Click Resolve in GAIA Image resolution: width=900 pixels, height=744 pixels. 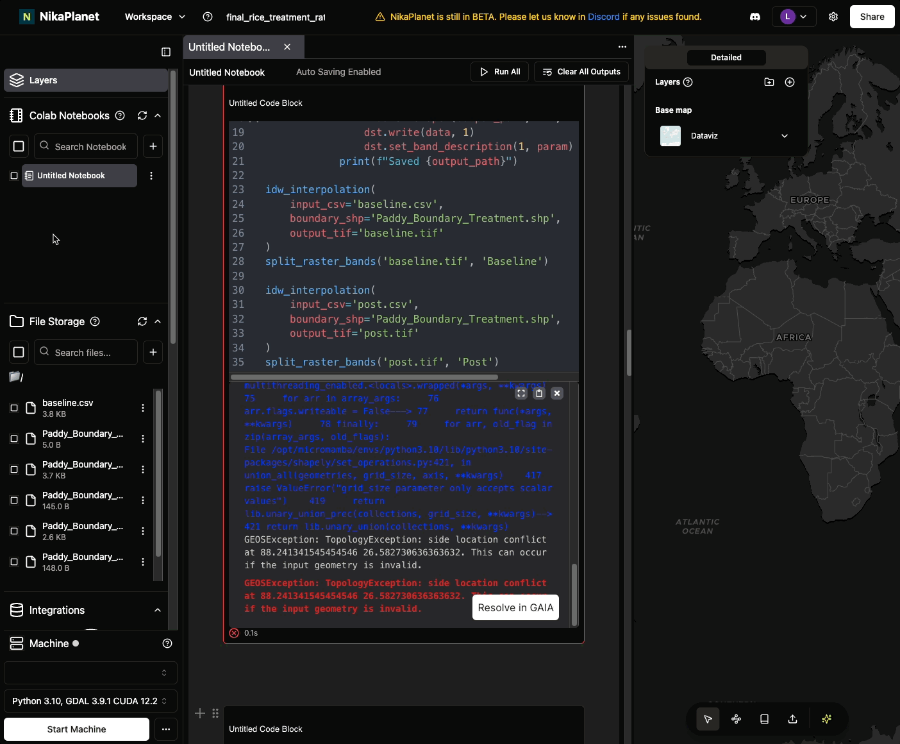(x=515, y=607)
